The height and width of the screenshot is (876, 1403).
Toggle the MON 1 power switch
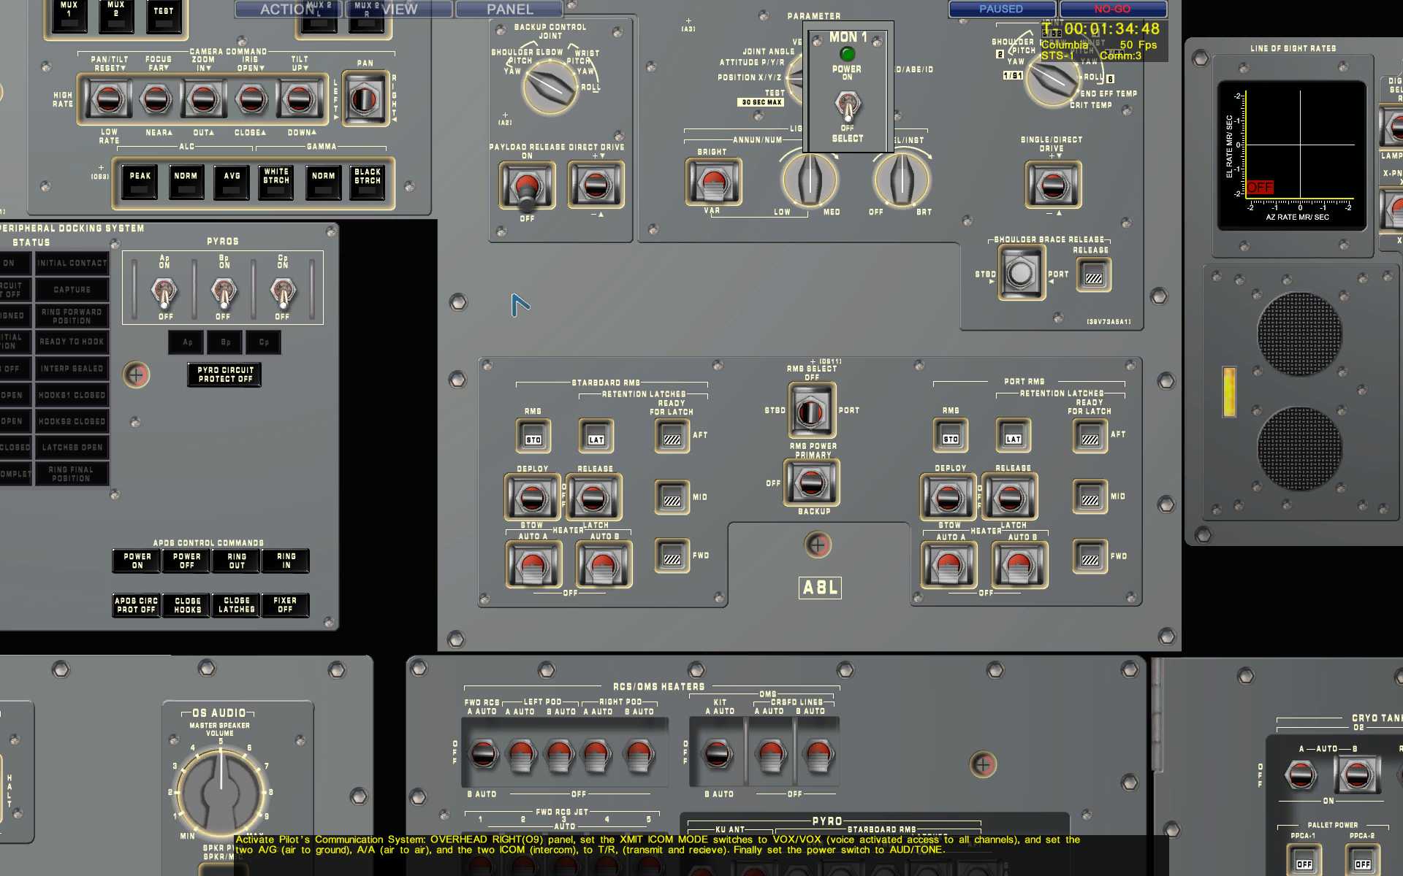coord(847,106)
